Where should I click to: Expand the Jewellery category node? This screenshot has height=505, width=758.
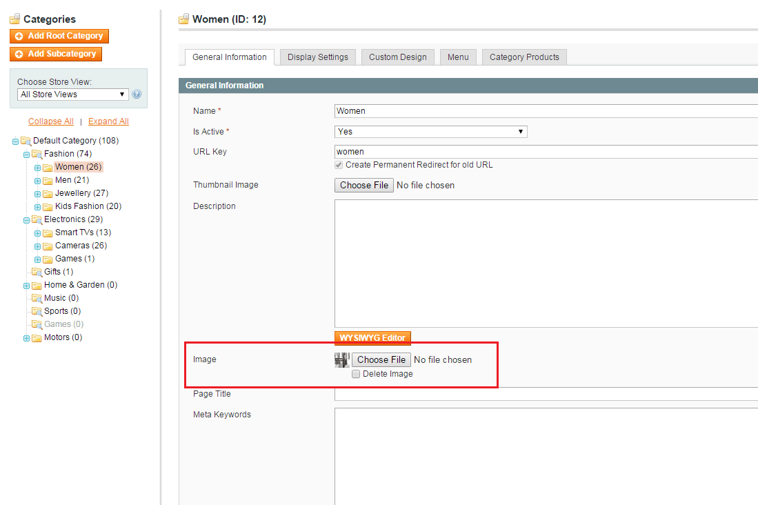point(37,194)
